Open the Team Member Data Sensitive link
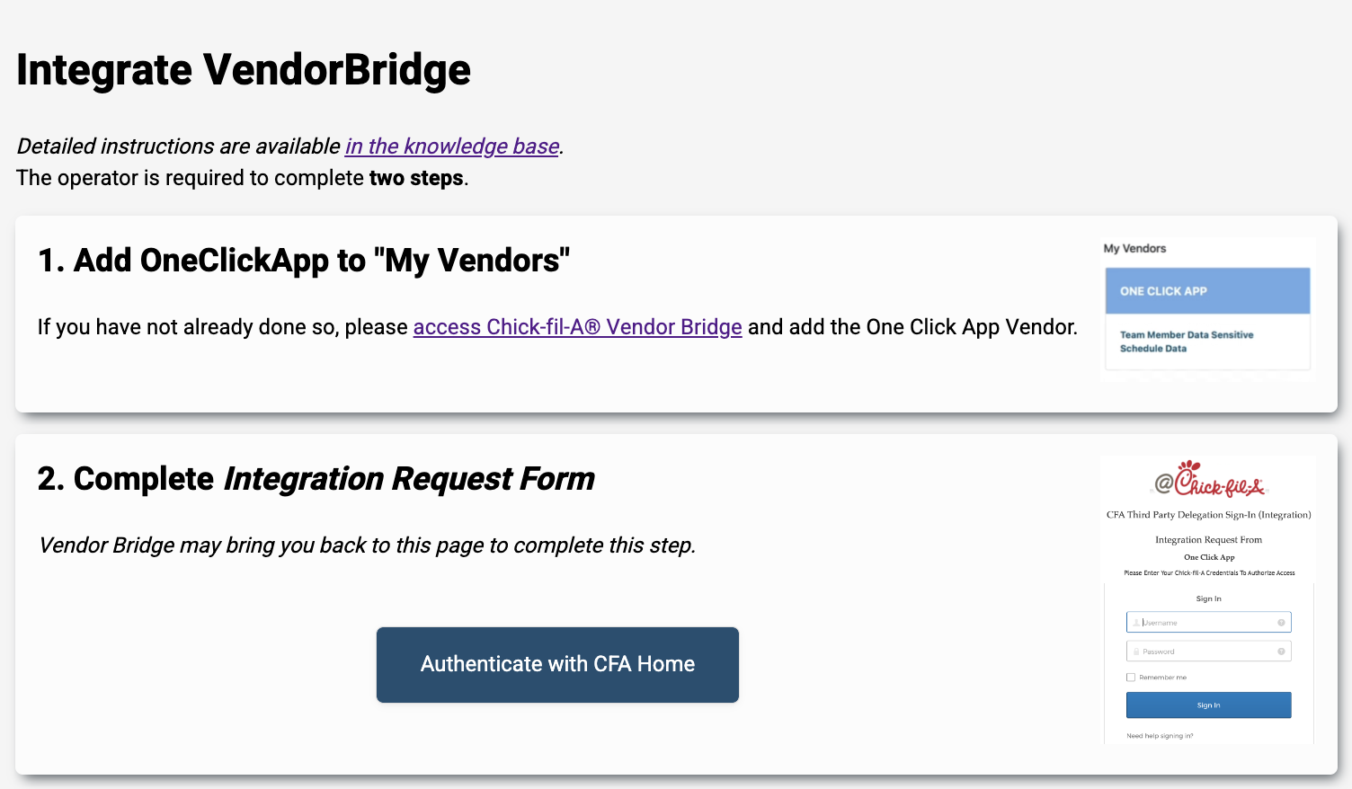 pyautogui.click(x=1187, y=334)
